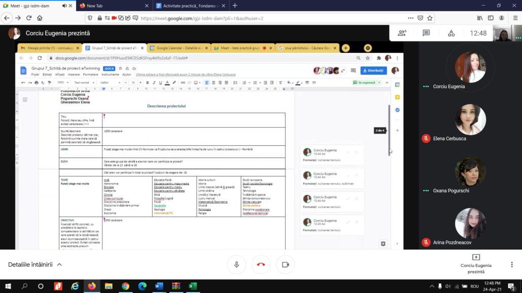Open the Meet participants panel
Image resolution: width=522 pixels, height=293 pixels.
click(x=402, y=33)
